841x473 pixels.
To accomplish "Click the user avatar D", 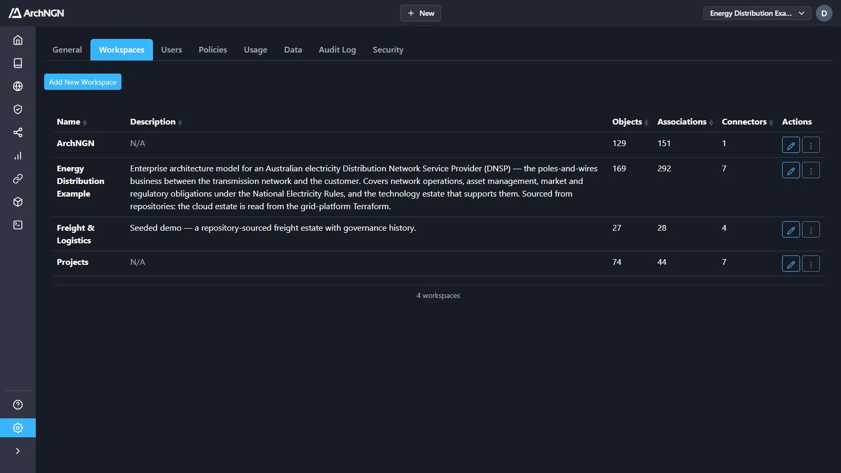I will tap(824, 13).
